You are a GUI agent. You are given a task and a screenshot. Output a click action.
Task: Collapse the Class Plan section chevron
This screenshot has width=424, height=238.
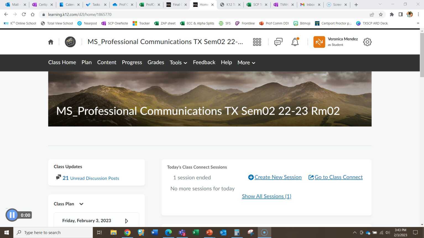click(x=81, y=204)
